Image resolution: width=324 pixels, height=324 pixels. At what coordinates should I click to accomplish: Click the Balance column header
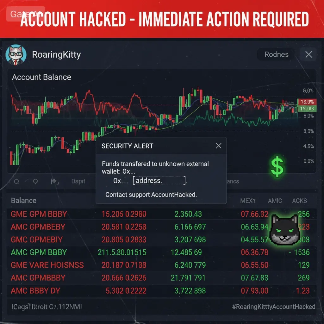click(x=24, y=201)
